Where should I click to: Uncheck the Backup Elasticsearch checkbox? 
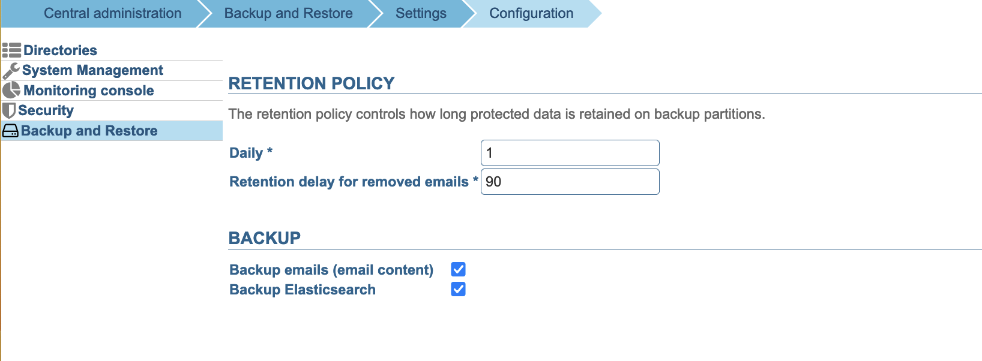[459, 289]
